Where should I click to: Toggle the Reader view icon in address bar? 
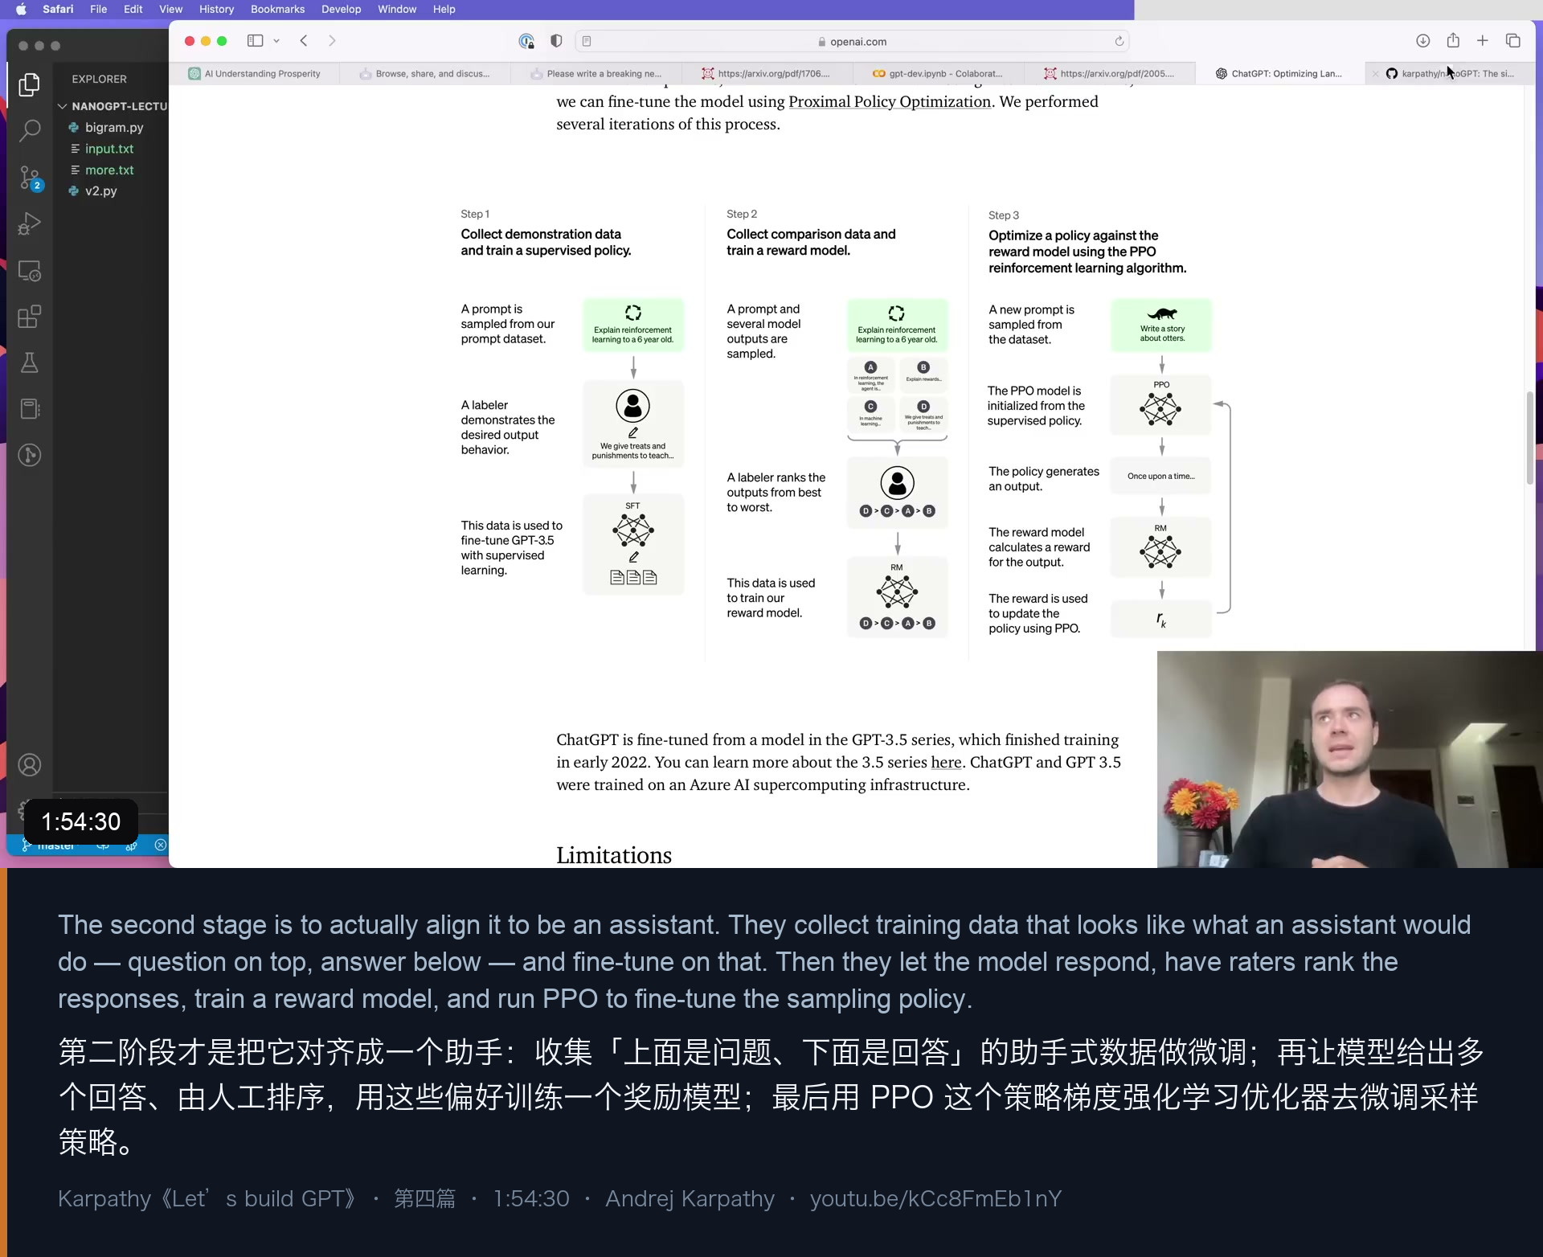pyautogui.click(x=587, y=41)
